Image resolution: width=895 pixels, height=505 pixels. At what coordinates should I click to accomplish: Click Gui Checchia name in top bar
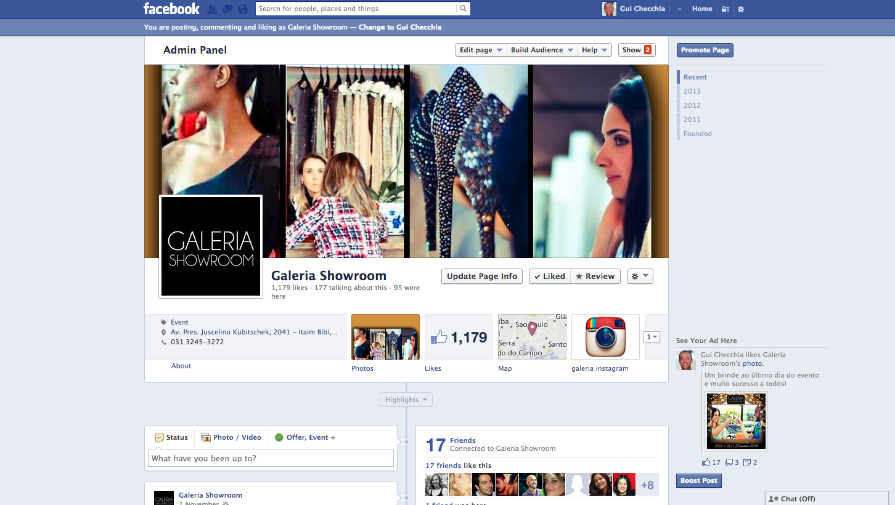(643, 9)
